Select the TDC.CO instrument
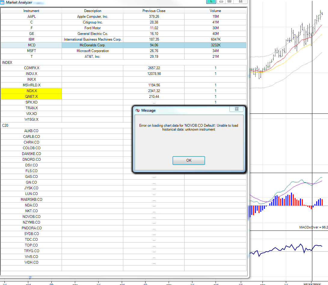 coord(31,239)
